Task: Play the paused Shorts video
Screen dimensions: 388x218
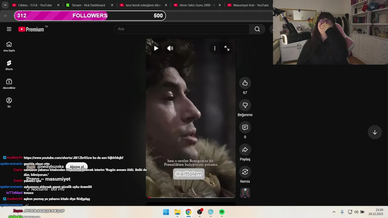Action: (x=156, y=48)
